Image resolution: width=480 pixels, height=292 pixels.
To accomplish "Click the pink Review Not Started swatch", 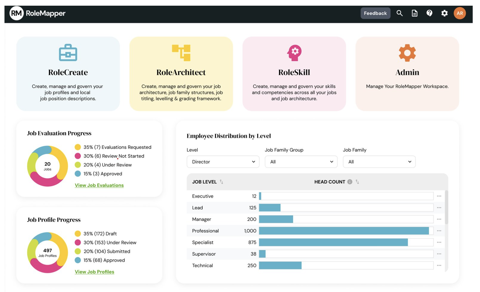I will tap(78, 156).
